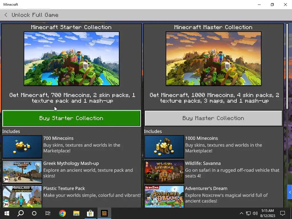Click the 'Adventurer's Dream' title

(x=206, y=188)
